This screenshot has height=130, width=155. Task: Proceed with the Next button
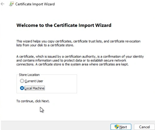pos(121,127)
